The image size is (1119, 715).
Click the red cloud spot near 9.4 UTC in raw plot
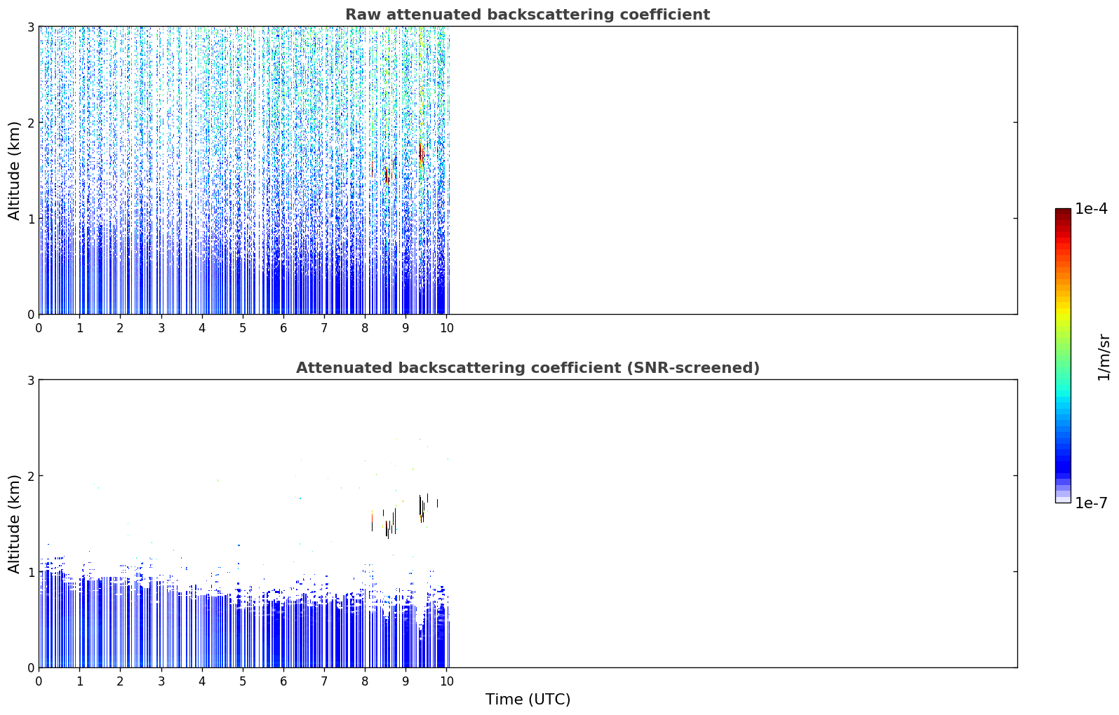tap(420, 153)
